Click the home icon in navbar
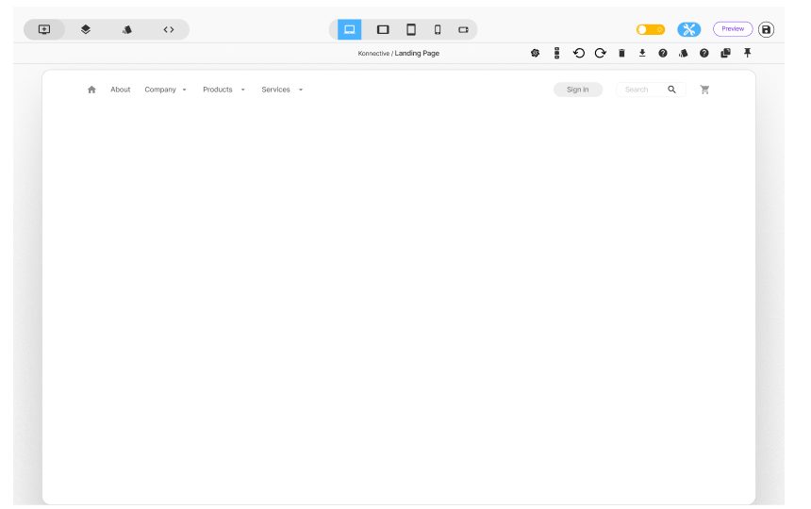This screenshot has height=509, width=811. point(92,90)
